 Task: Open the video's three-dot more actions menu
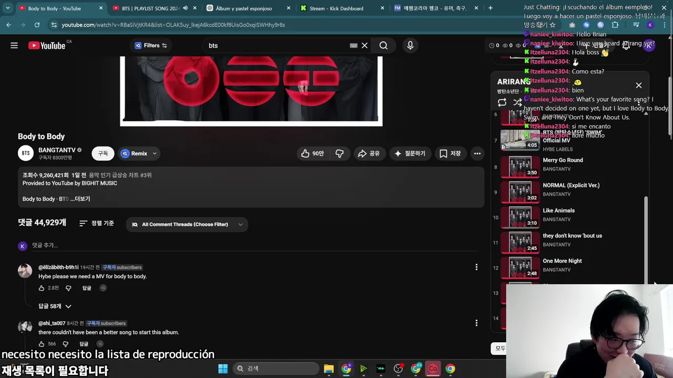[477, 153]
